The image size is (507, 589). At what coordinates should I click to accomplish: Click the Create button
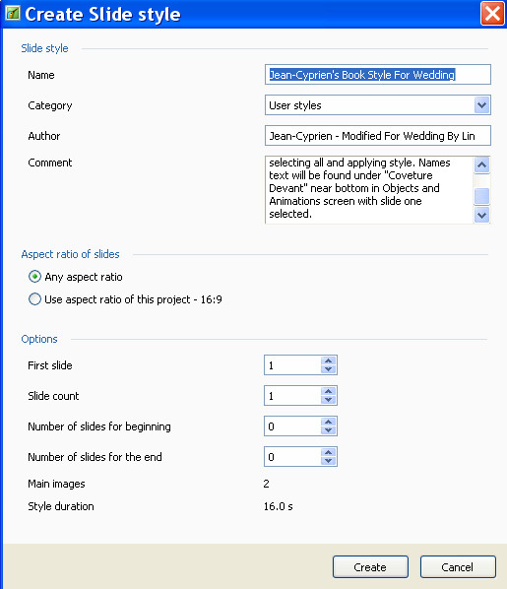tap(370, 566)
